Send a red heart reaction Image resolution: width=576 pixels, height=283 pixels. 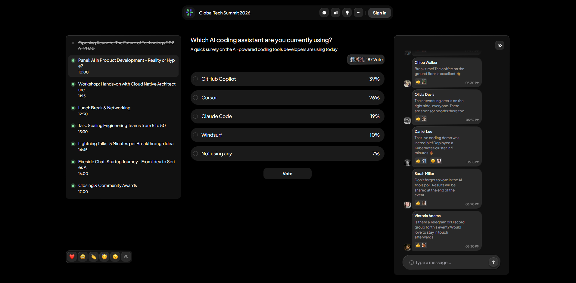(72, 257)
